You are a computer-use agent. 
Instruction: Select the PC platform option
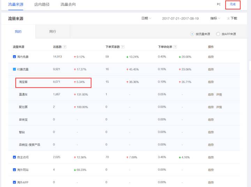tap(219, 4)
